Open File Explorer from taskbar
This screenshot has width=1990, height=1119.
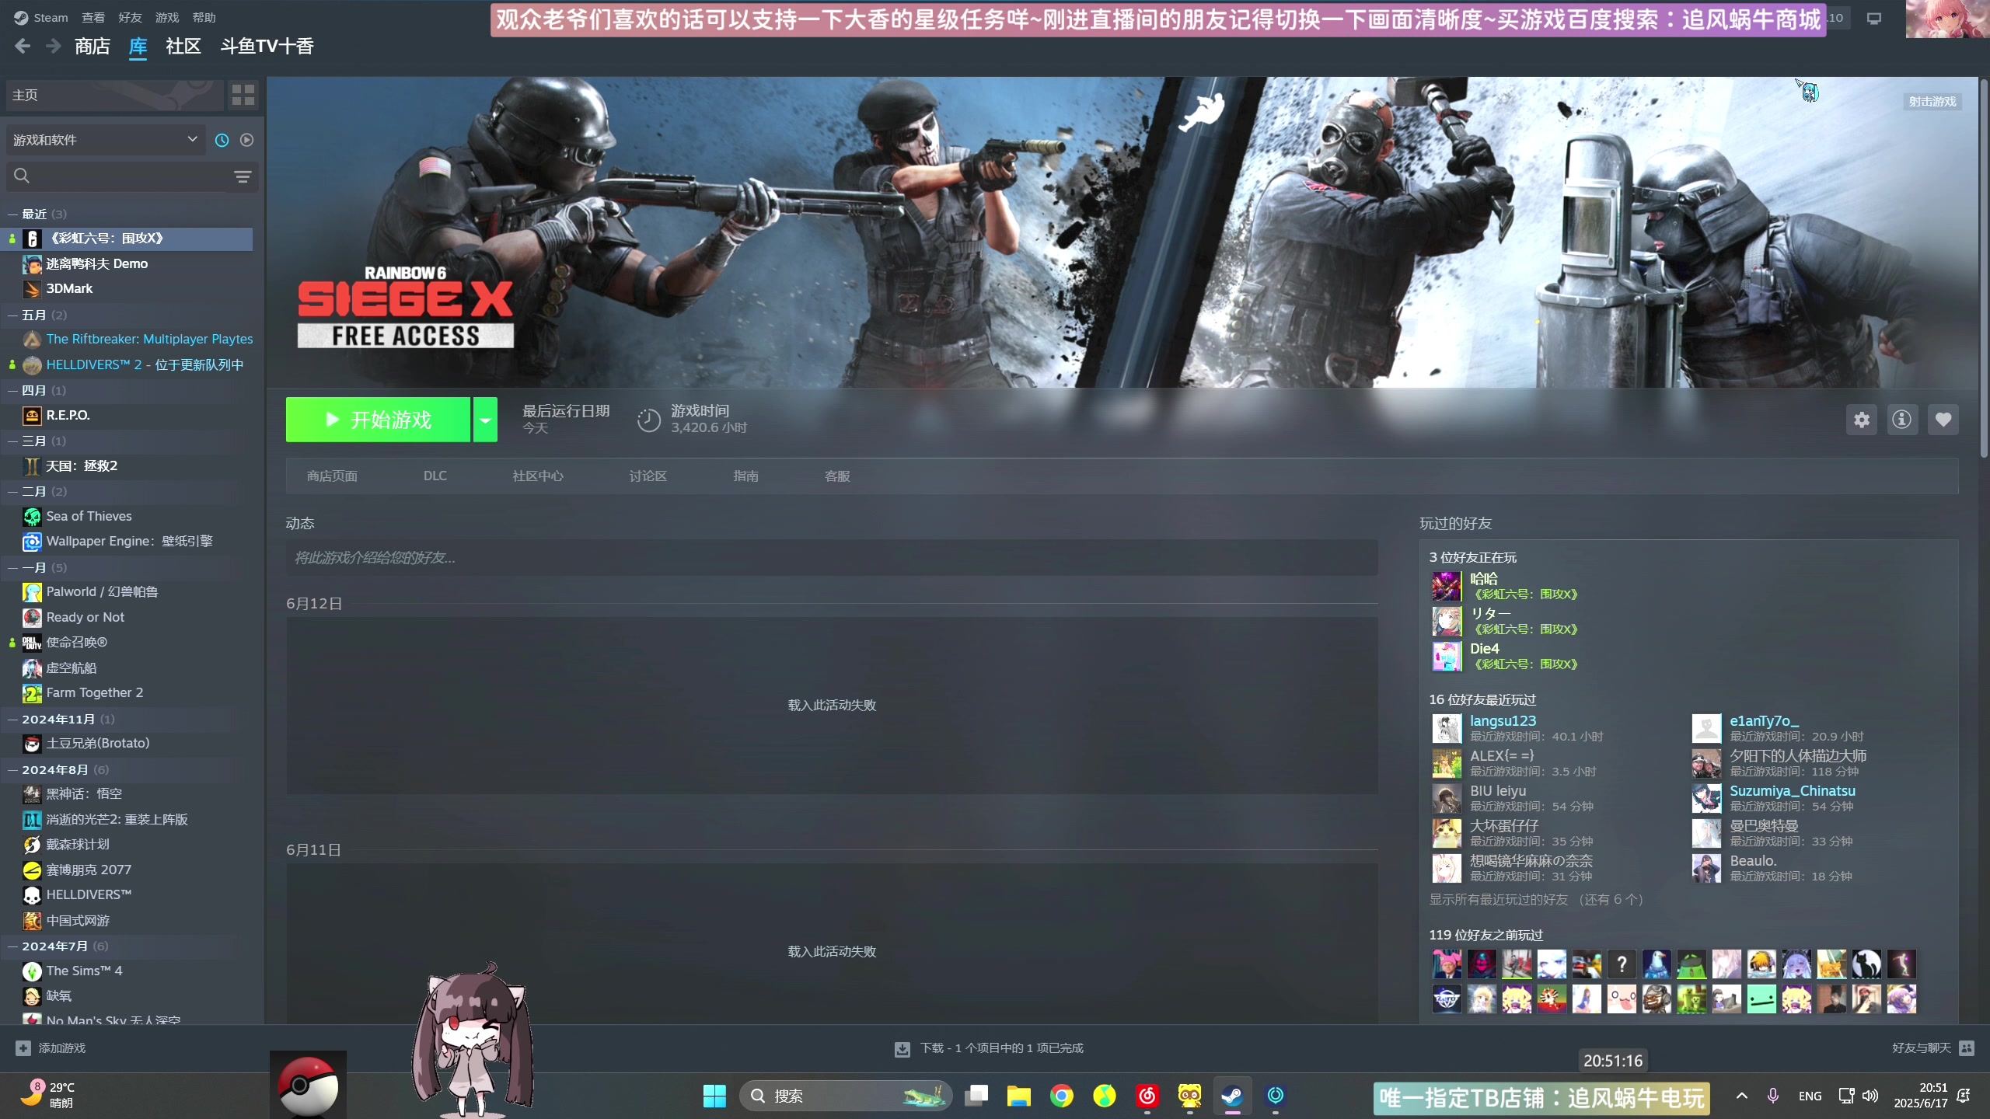click(1018, 1096)
